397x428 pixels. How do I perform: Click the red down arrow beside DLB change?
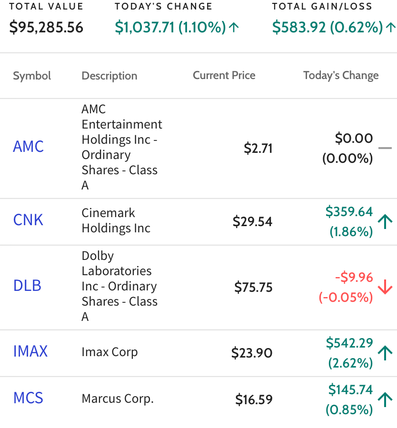pyautogui.click(x=385, y=287)
